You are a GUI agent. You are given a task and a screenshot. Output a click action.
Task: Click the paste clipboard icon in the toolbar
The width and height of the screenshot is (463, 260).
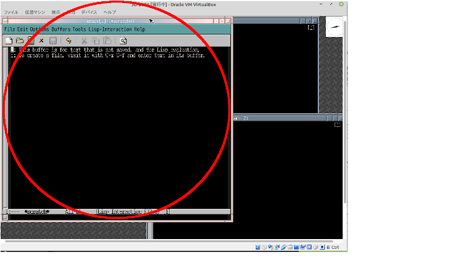[x=107, y=41]
